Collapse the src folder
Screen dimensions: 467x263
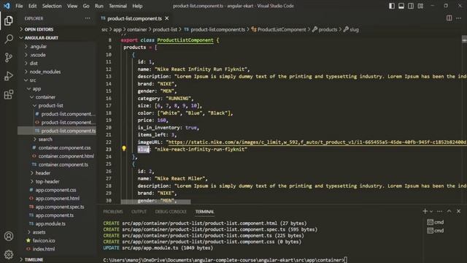point(33,80)
